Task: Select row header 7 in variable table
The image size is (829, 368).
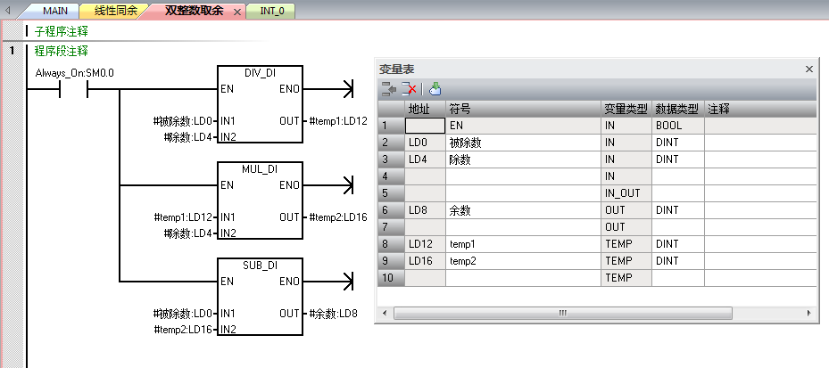Action: click(391, 227)
